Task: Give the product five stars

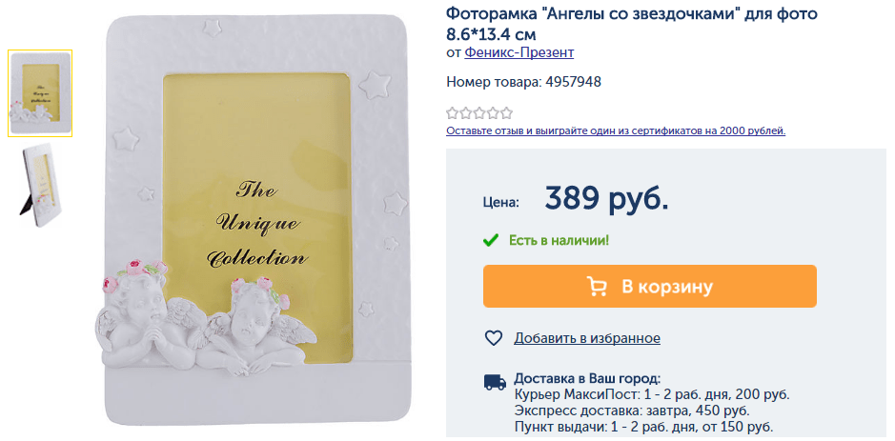Action: click(x=506, y=113)
